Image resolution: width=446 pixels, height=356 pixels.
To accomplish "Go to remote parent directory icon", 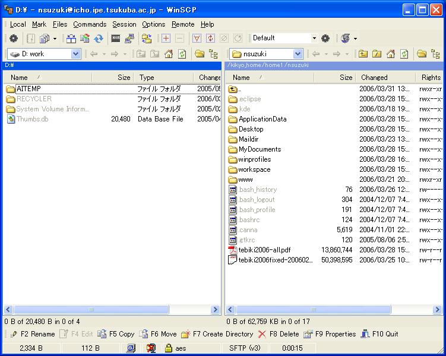I will point(363,54).
